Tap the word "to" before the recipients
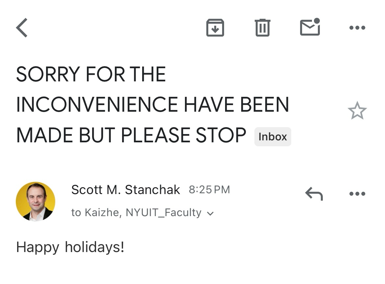 (76, 213)
